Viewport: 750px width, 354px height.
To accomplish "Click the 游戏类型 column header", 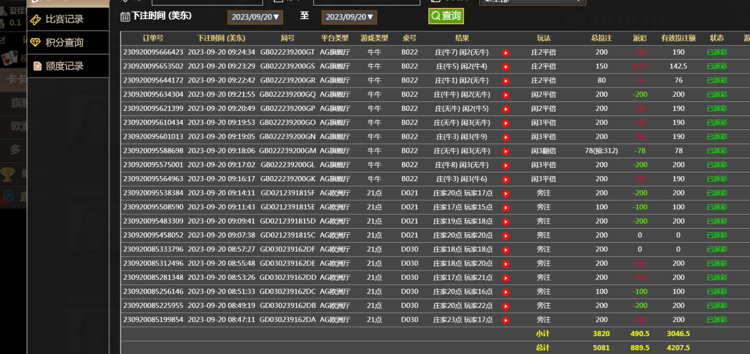I will (x=375, y=38).
